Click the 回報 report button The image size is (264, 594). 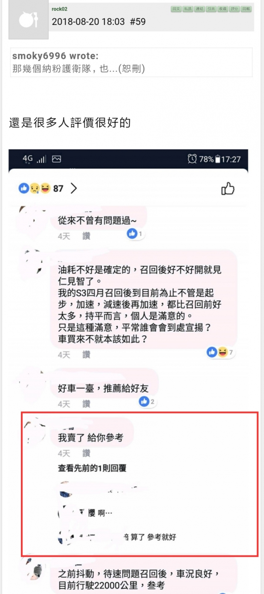pyautogui.click(x=246, y=9)
